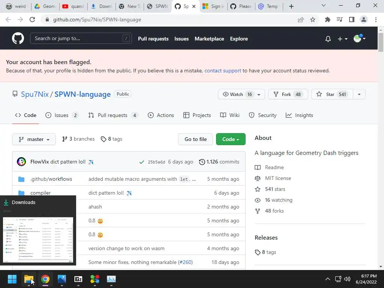Click the Search or jump to field
The image size is (384, 288).
pyautogui.click(x=81, y=39)
